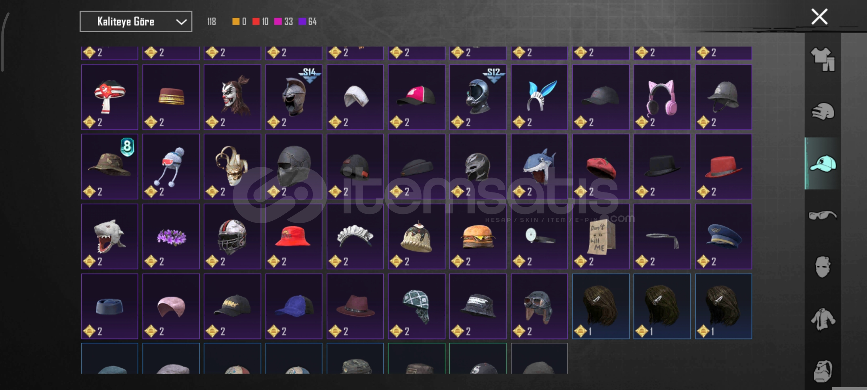Select the hat category tab
Viewport: 867px width, 390px height.
pyautogui.click(x=823, y=164)
